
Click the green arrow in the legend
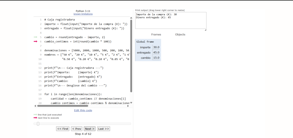(x=35, y=115)
